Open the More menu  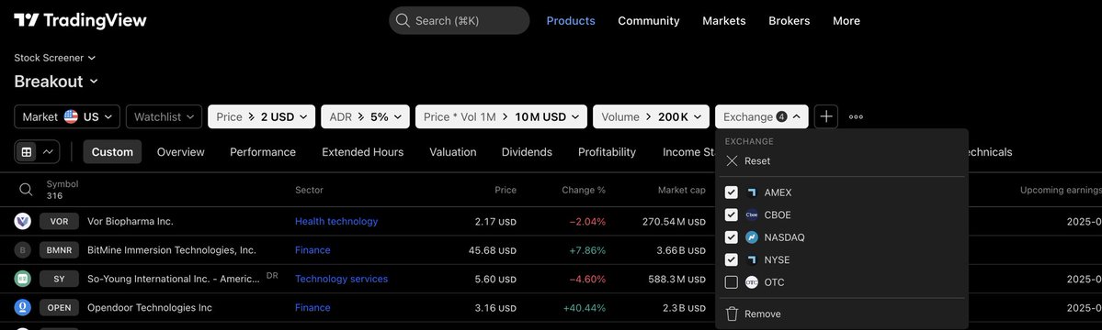pyautogui.click(x=846, y=21)
